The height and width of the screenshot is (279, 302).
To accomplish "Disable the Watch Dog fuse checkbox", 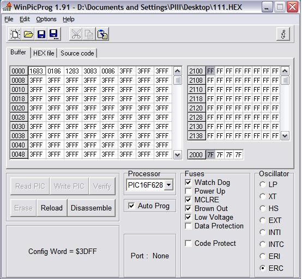I will pyautogui.click(x=188, y=182).
